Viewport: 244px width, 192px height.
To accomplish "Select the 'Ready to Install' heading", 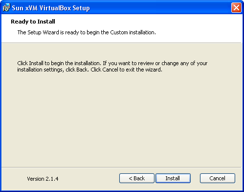I will click(x=33, y=22).
